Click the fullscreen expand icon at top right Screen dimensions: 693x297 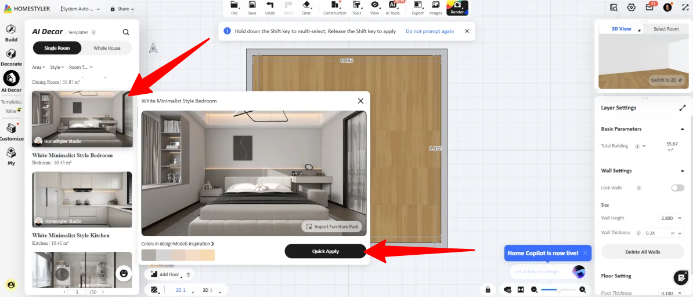(x=685, y=7)
